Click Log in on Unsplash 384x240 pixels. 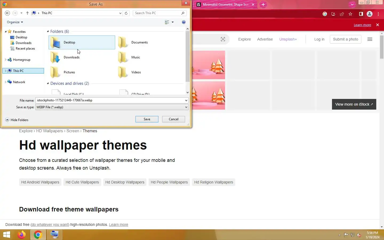point(319,39)
